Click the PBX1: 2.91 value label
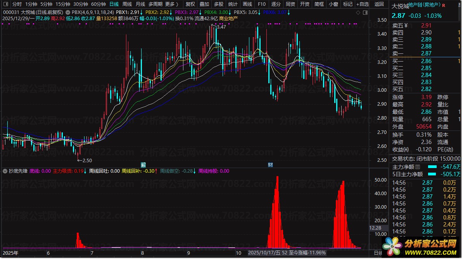This screenshot has height=259, width=463. (128, 12)
